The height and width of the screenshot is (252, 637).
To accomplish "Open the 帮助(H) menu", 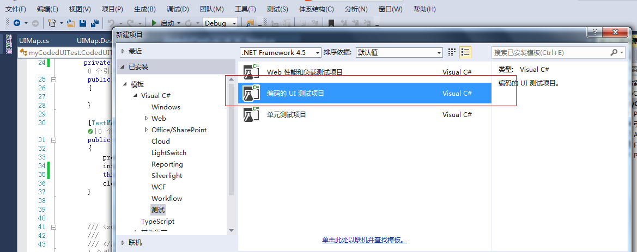I will (424, 9).
